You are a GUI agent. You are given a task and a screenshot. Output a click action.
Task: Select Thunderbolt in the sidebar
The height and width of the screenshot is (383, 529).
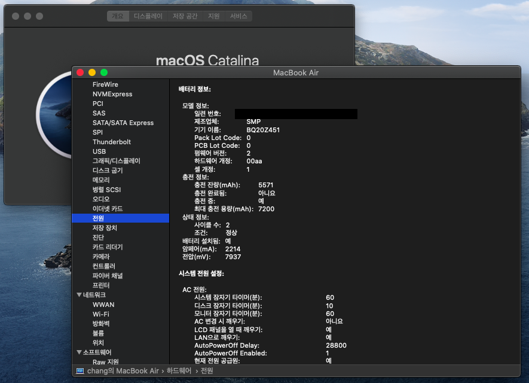pyautogui.click(x=112, y=142)
